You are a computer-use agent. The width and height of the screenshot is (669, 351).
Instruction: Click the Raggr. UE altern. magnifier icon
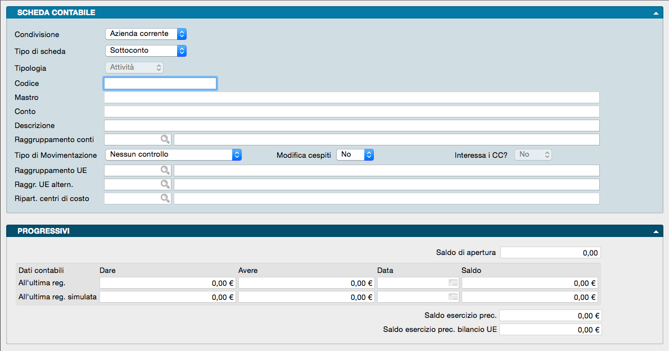pyautogui.click(x=165, y=184)
